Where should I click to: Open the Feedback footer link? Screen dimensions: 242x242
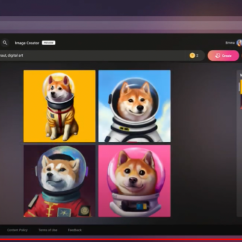75,230
